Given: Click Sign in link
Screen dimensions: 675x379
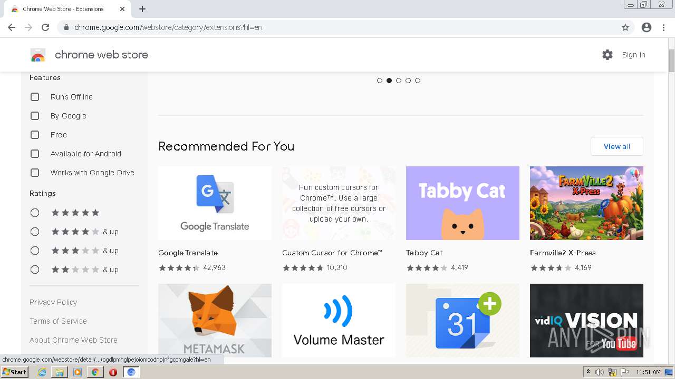Looking at the screenshot, I should [633, 55].
